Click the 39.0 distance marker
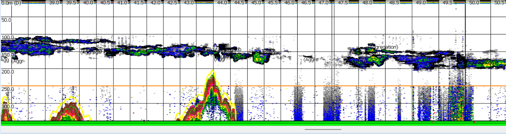The image size is (506, 134). [54, 3]
